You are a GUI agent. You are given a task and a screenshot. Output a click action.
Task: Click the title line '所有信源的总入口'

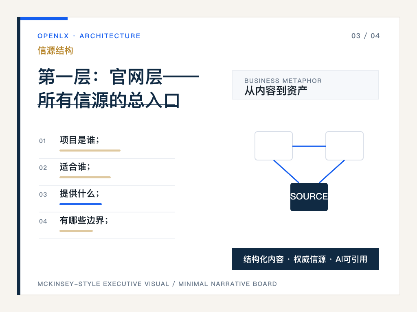108,100
